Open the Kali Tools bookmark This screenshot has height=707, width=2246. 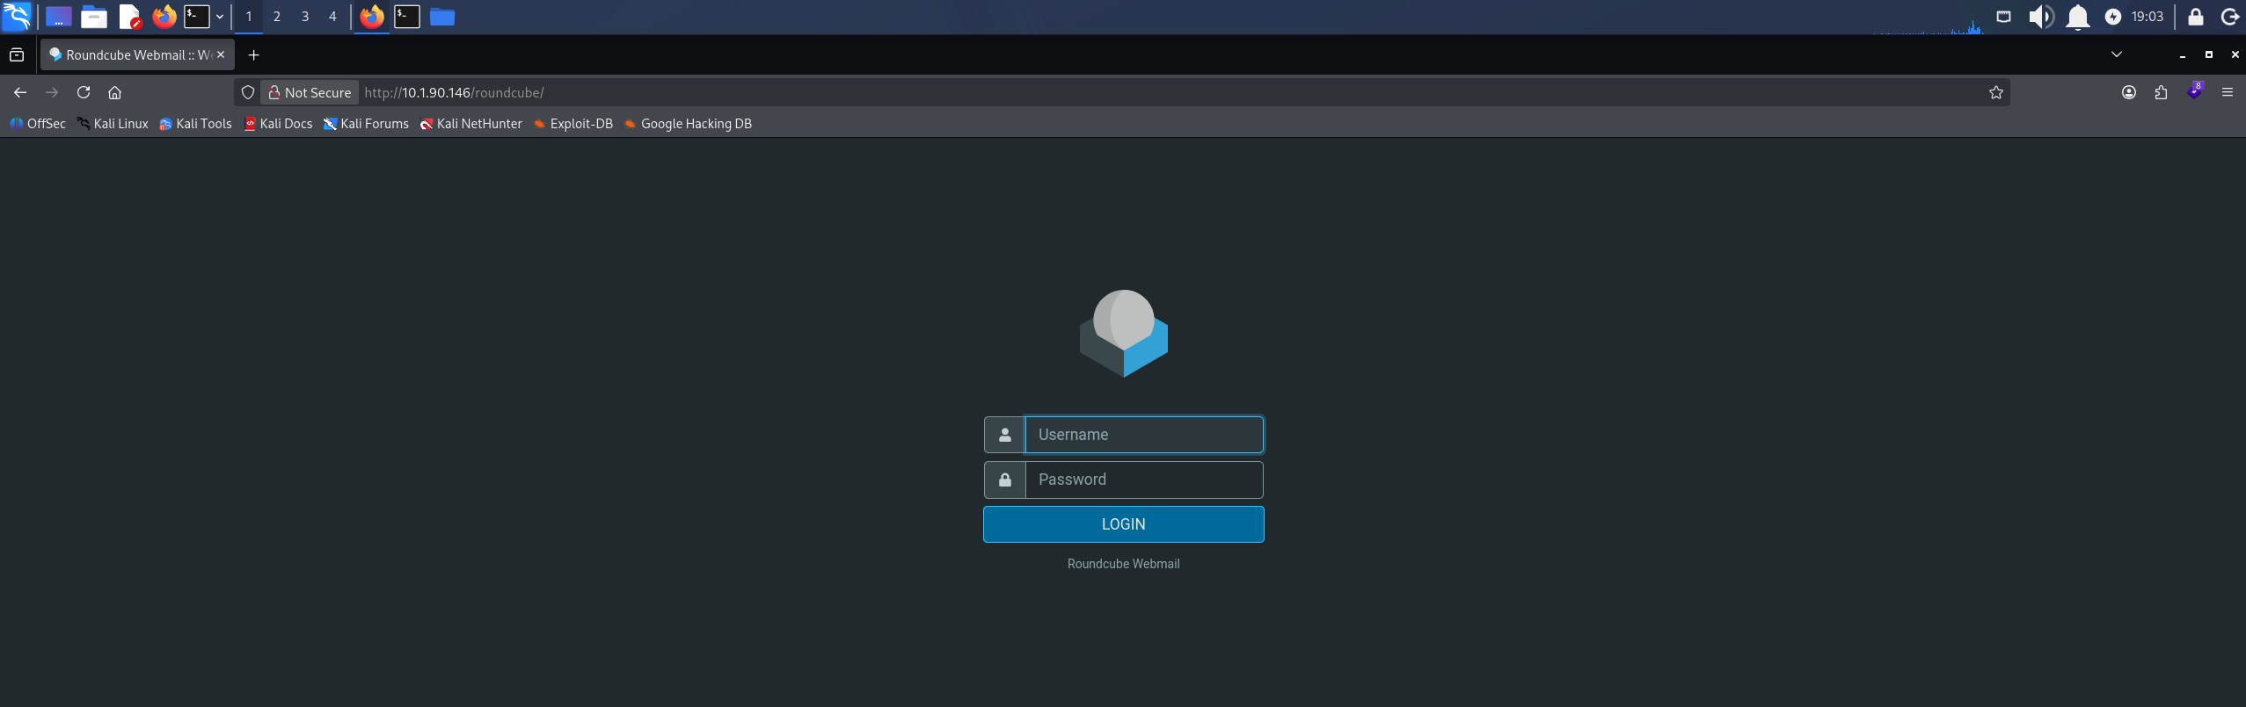pyautogui.click(x=195, y=124)
